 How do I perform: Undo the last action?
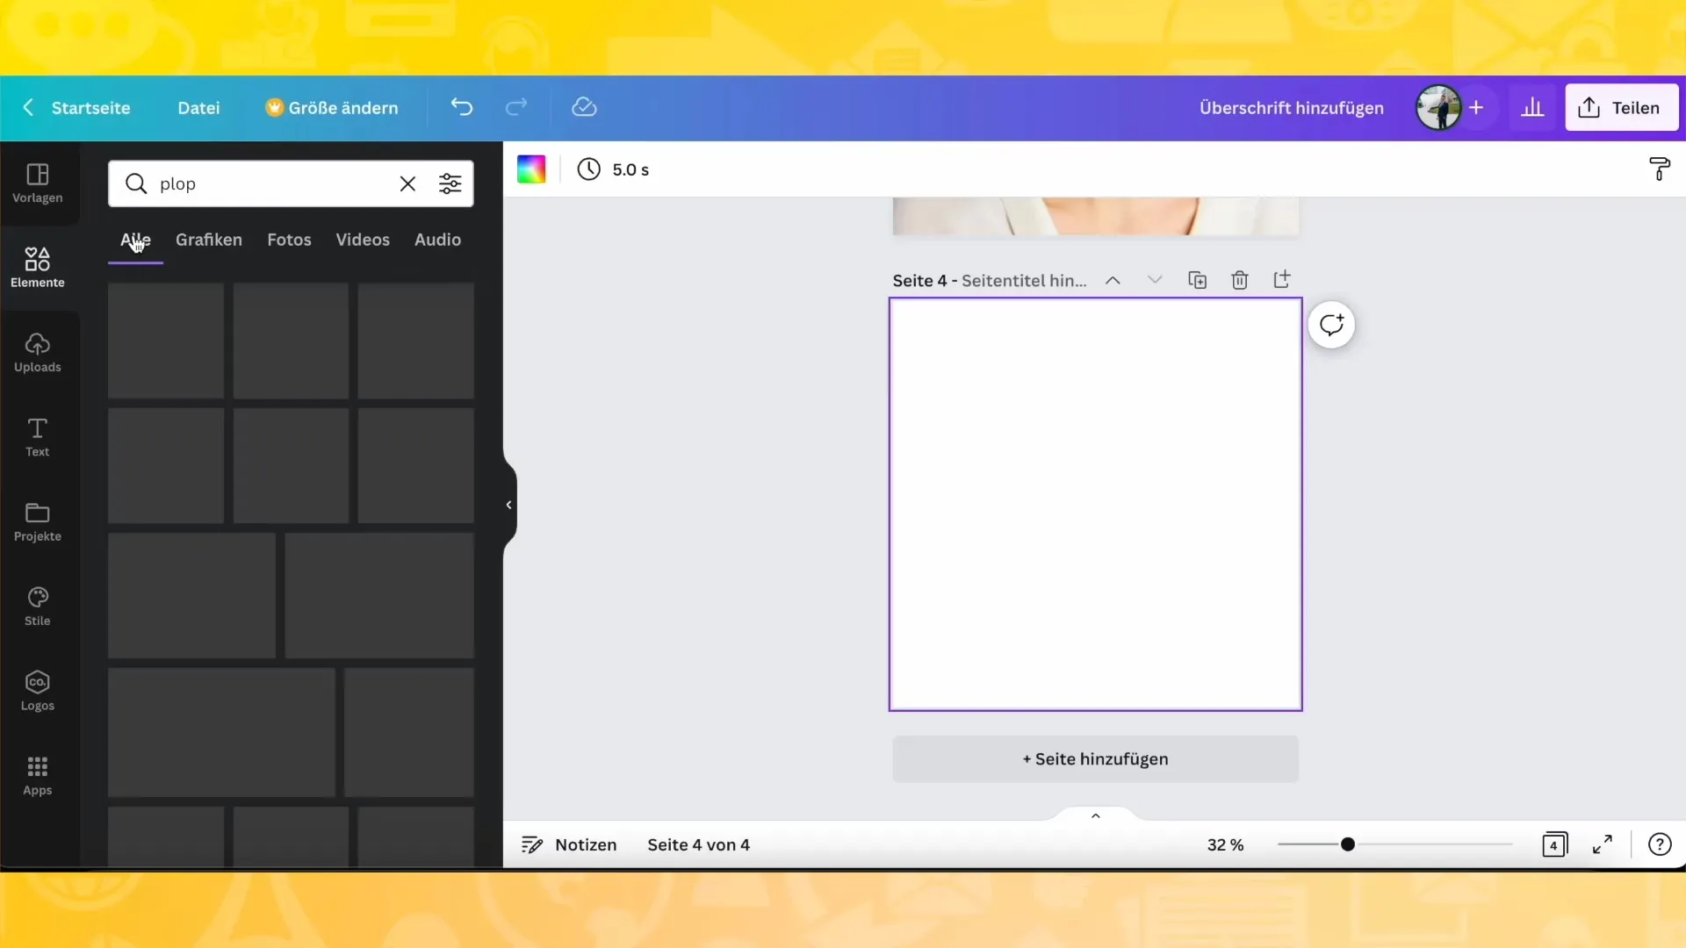462,107
